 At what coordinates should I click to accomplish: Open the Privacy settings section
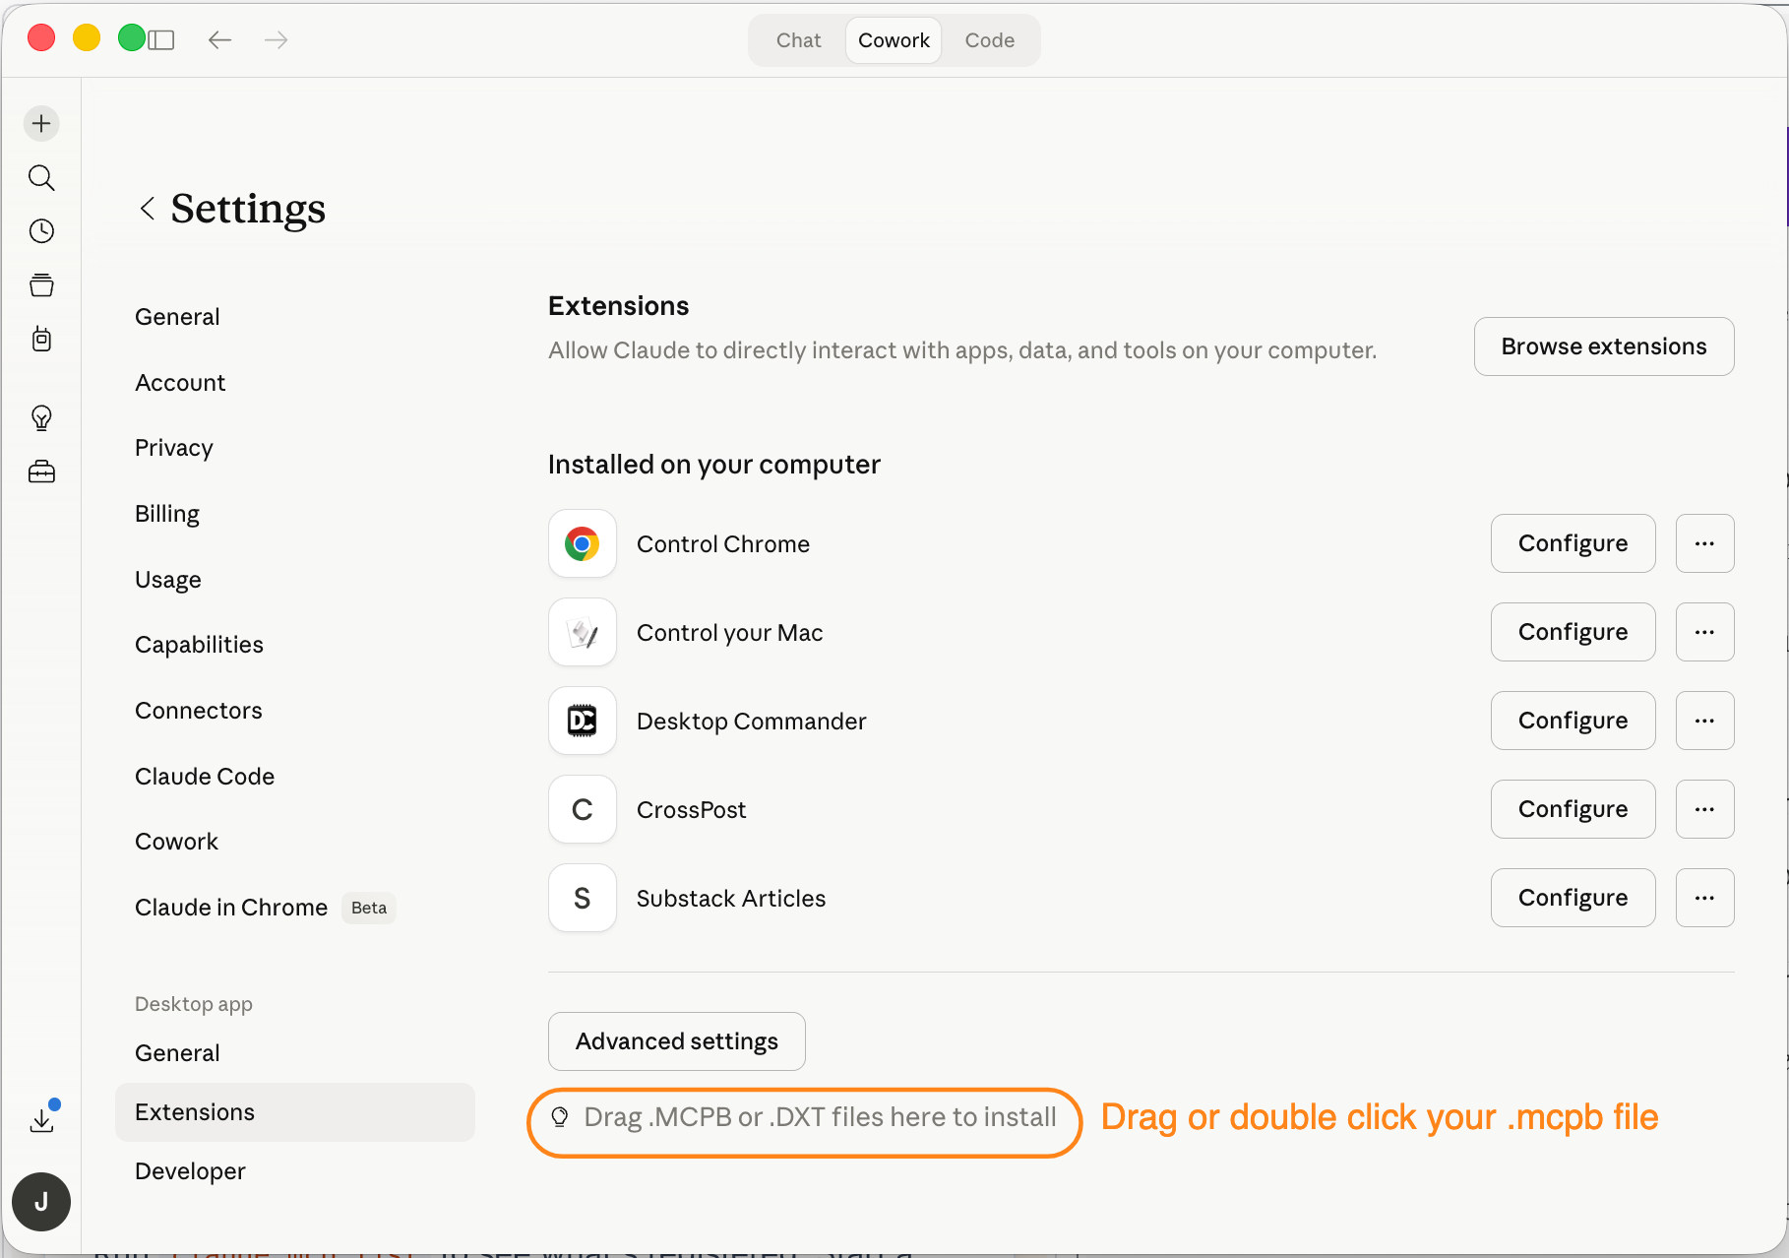click(174, 448)
